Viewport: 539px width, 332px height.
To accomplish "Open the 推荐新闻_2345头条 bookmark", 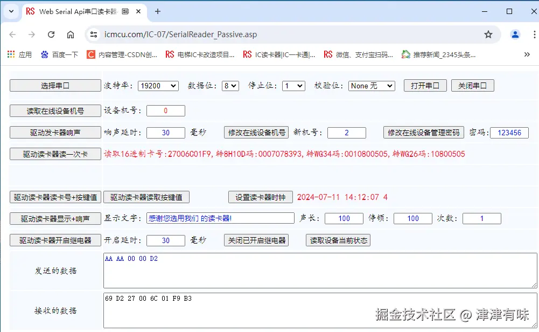I will point(439,54).
